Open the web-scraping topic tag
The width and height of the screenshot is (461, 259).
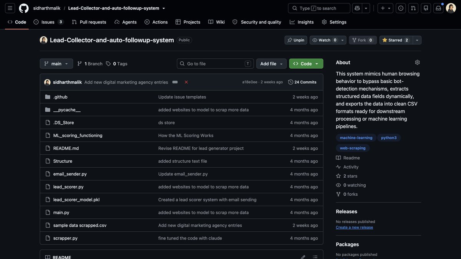[x=353, y=148]
